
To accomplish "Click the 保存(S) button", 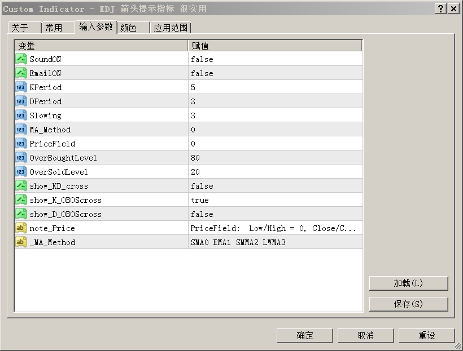I will click(x=409, y=304).
